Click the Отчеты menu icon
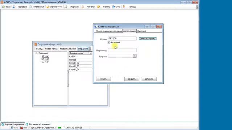The width and height of the screenshot is (232, 130). click(83, 7)
